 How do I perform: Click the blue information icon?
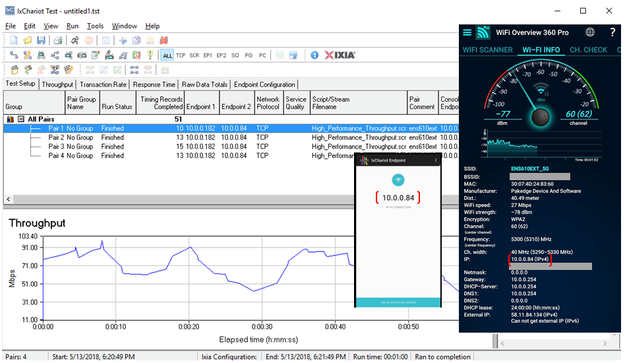314,55
